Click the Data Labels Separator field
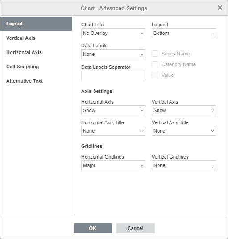228x239 pixels. 113,75
